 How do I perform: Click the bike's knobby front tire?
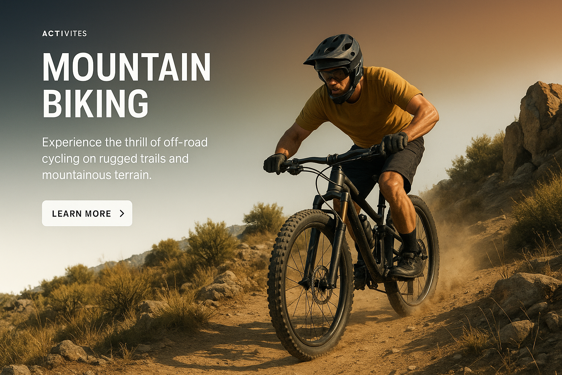[x=310, y=285]
